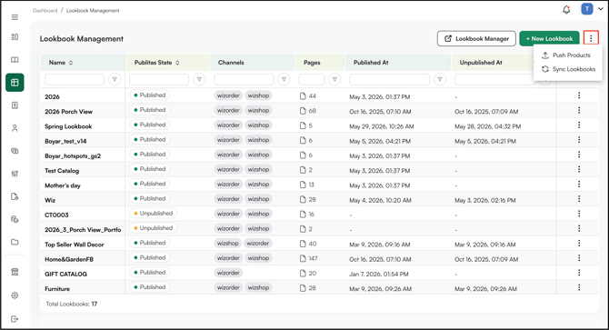Click the logout icon in sidebar
Viewport: 609px width, 330px height.
[x=15, y=319]
